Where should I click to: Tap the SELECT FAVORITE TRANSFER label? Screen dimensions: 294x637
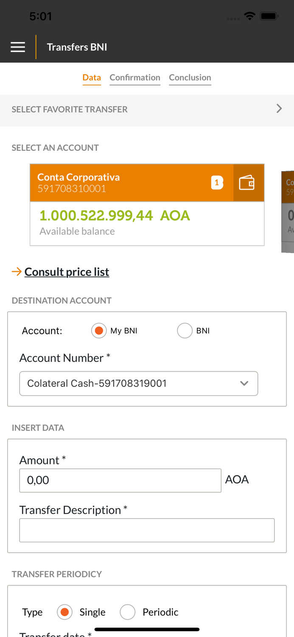[x=70, y=109]
